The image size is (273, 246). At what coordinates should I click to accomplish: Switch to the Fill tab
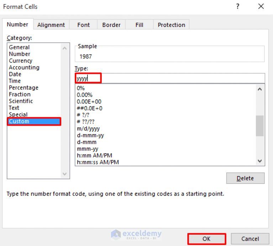point(139,25)
